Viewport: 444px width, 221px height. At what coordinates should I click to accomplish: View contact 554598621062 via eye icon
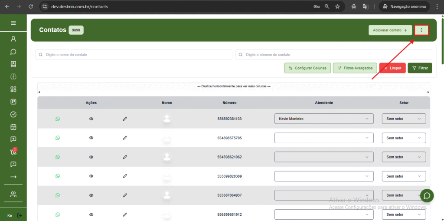(91, 157)
